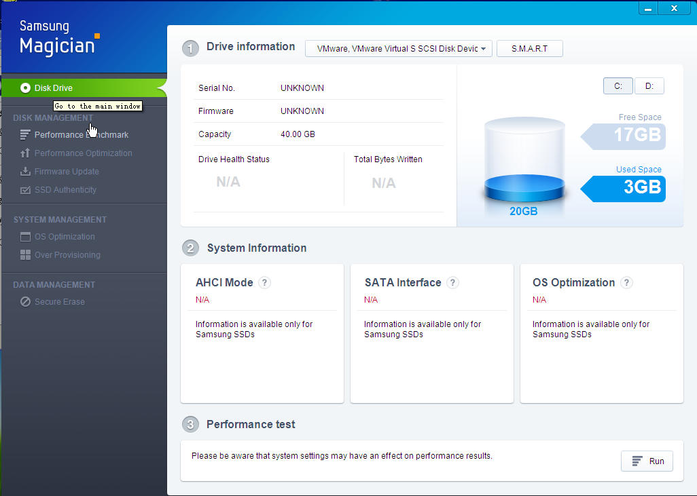Click the blue disk usage cylinder graphic
The image size is (697, 496).
tap(524, 161)
